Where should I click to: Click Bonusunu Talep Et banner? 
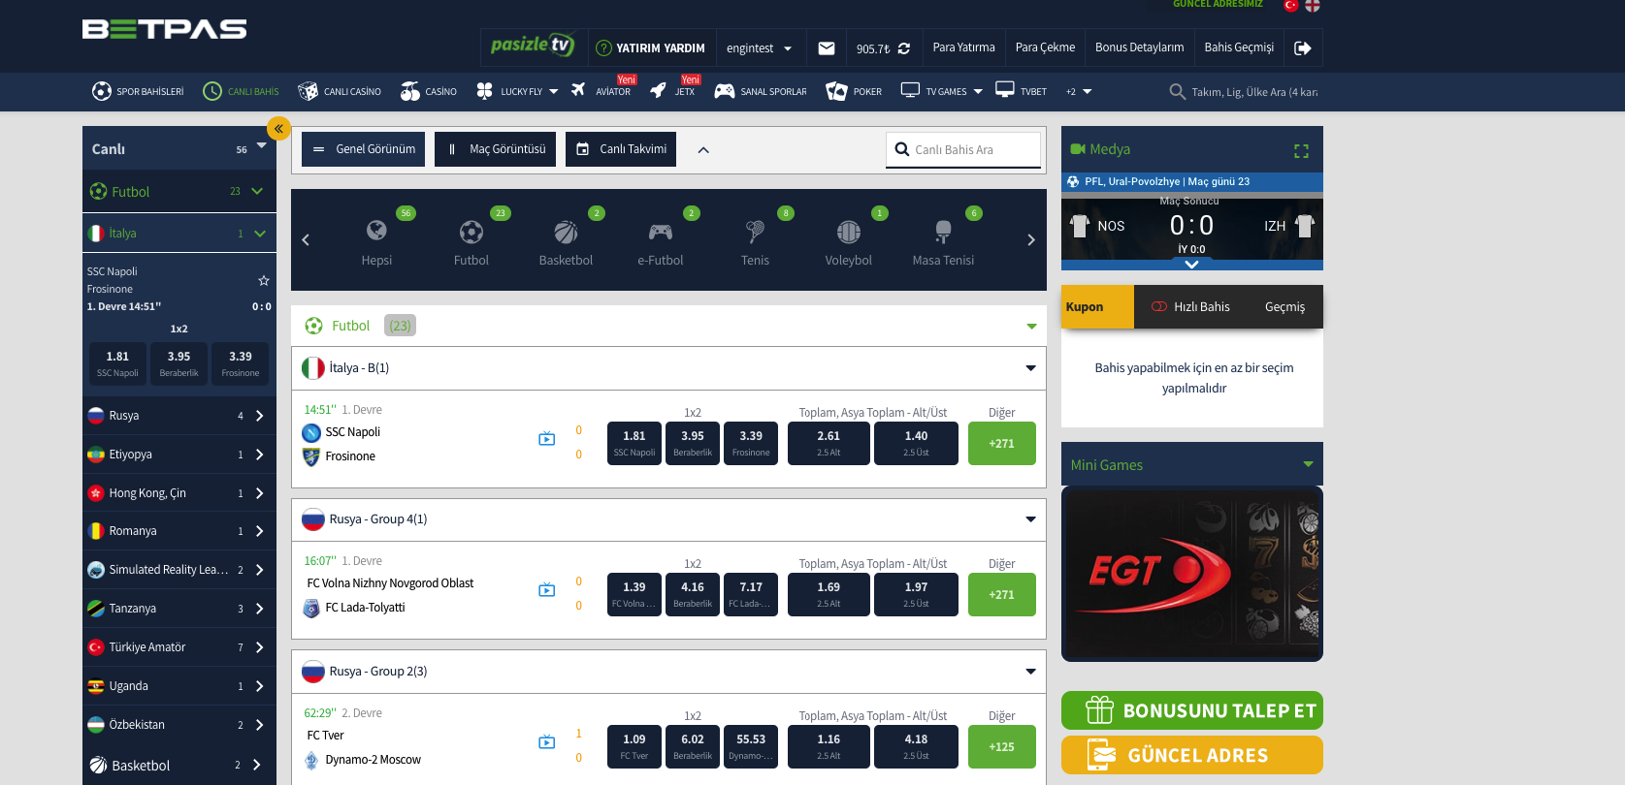click(x=1192, y=710)
